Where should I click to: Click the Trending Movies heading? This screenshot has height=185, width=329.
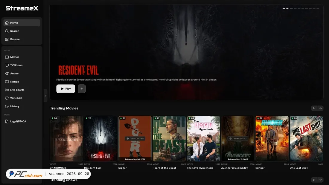pyautogui.click(x=64, y=108)
